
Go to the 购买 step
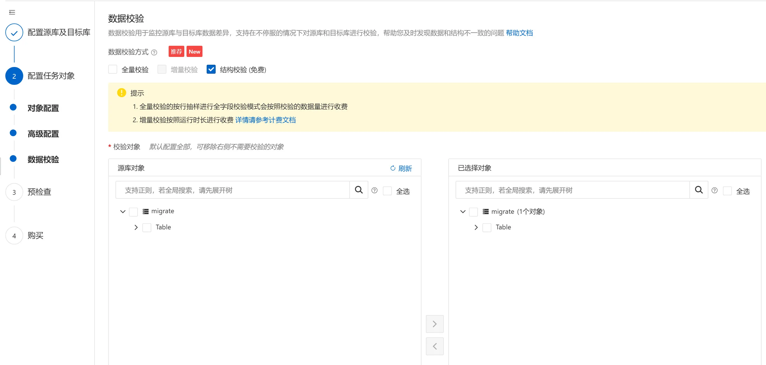pos(36,236)
